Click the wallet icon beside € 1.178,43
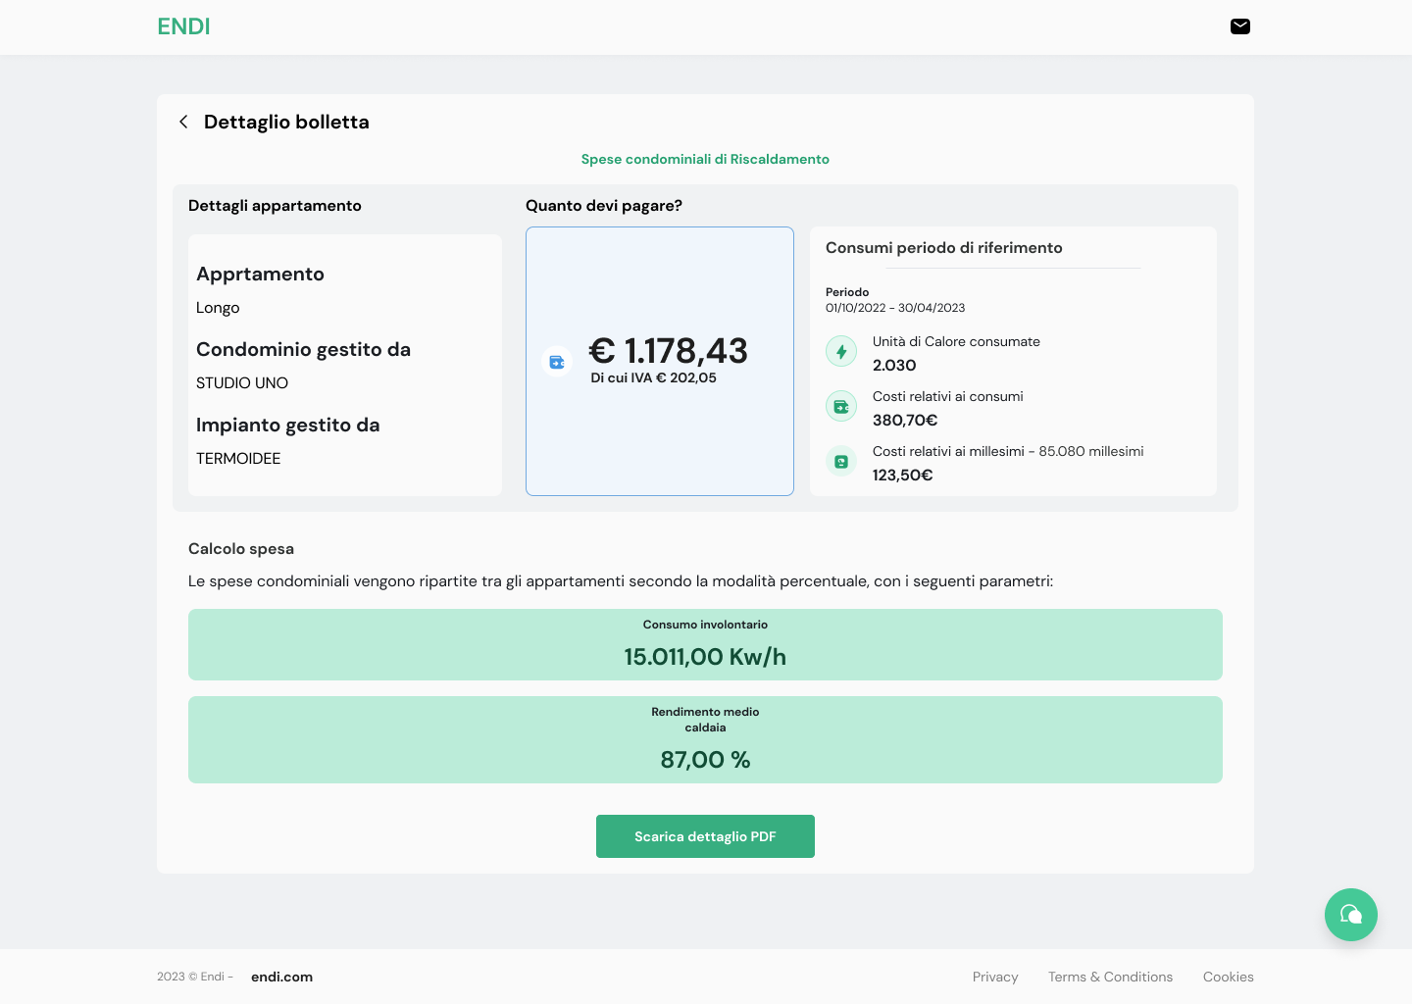Image resolution: width=1412 pixels, height=1004 pixels. [557, 362]
